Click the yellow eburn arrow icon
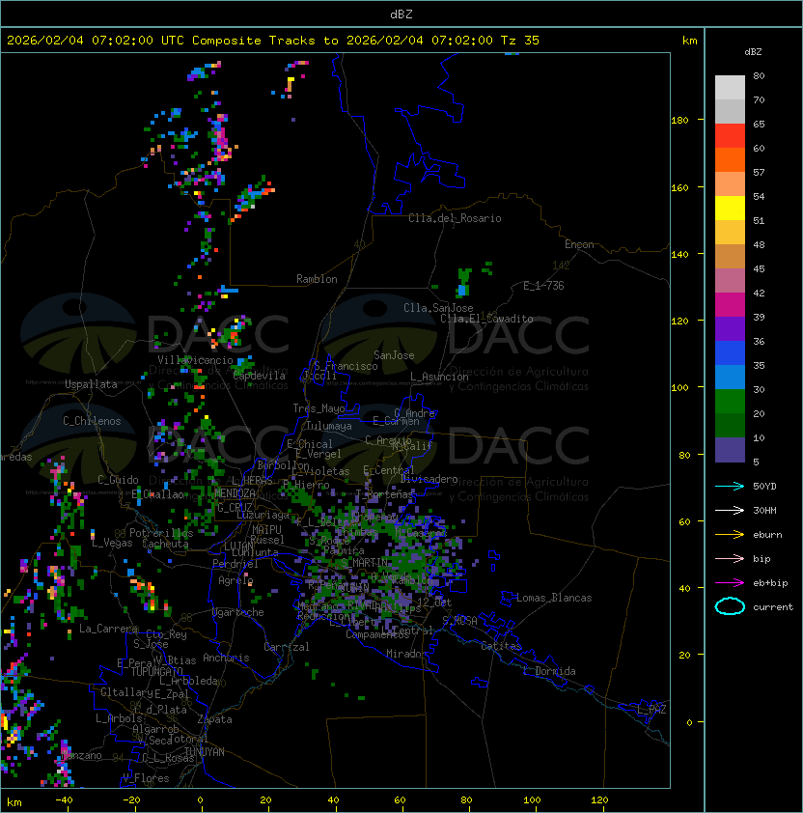This screenshot has width=803, height=813. [x=730, y=535]
